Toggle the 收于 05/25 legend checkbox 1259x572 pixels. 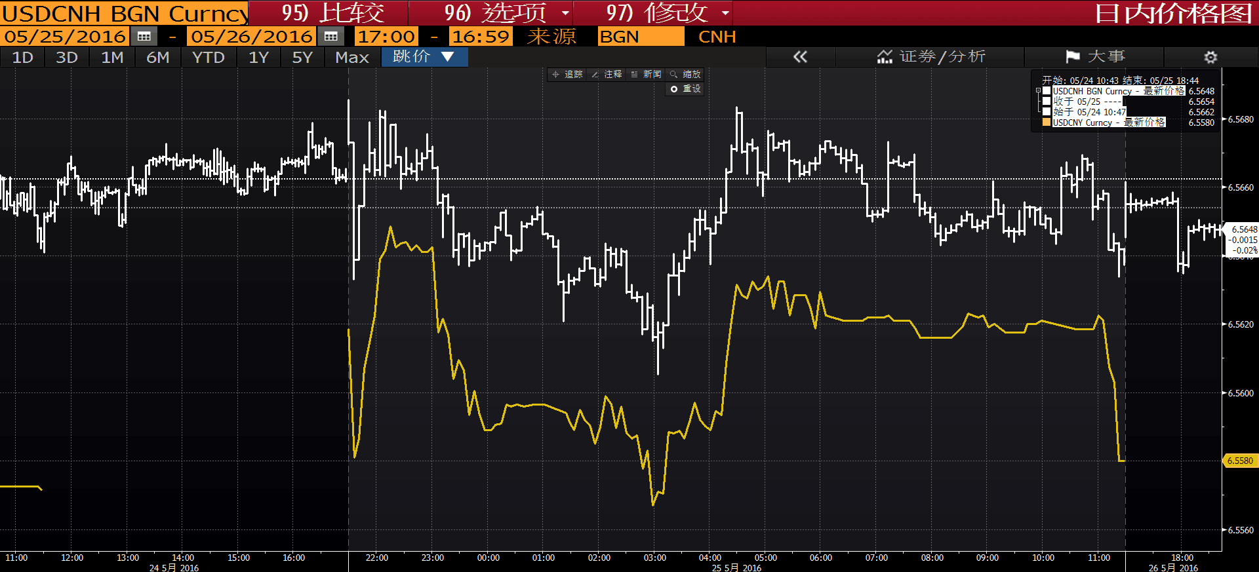[x=1047, y=102]
